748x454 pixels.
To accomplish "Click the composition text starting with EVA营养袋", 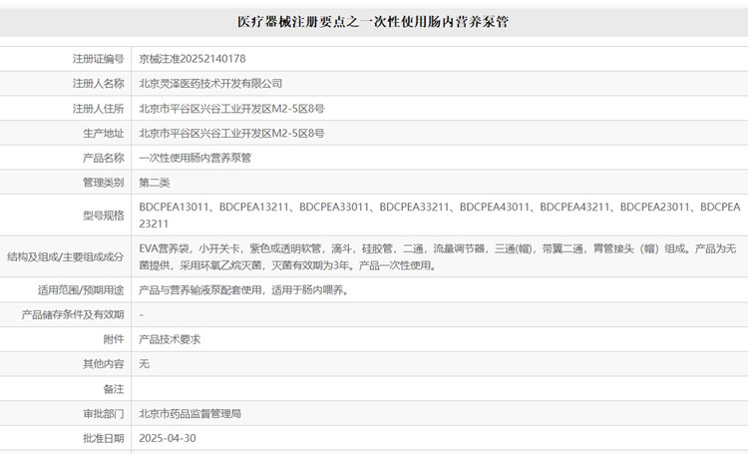I will [x=439, y=256].
